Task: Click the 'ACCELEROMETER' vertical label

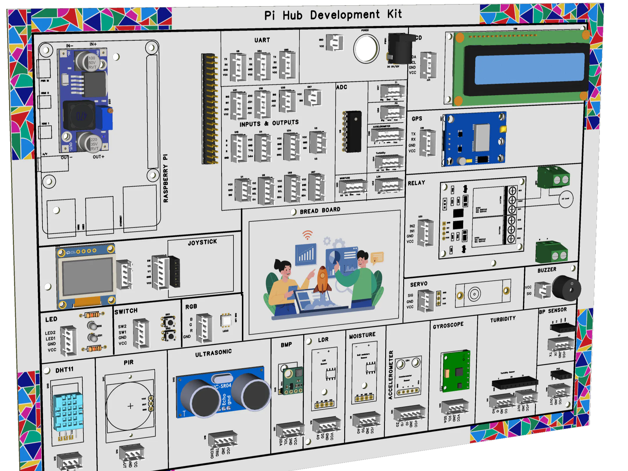Action: pyautogui.click(x=390, y=375)
